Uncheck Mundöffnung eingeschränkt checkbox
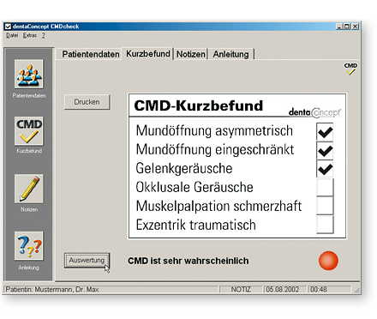Image resolution: width=377 pixels, height=319 pixels. [325, 151]
